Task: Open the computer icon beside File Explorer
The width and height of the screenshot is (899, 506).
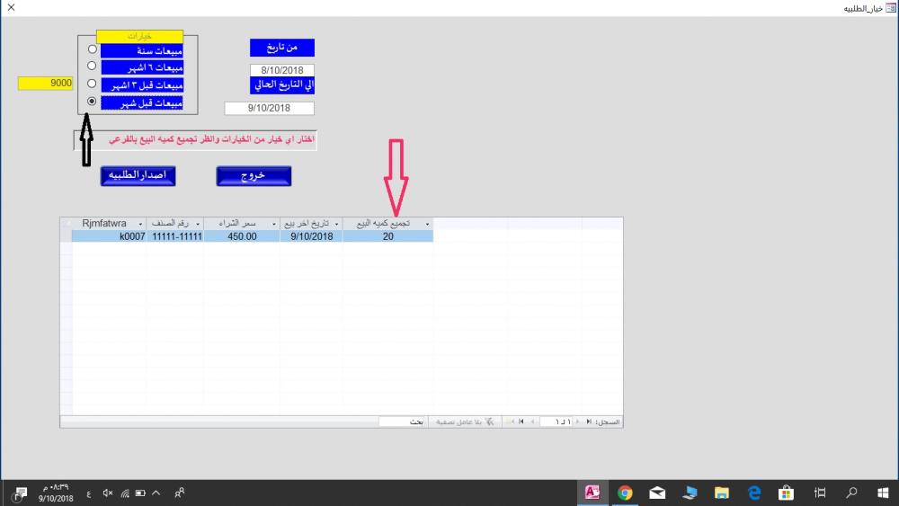Action: pyautogui.click(x=690, y=493)
